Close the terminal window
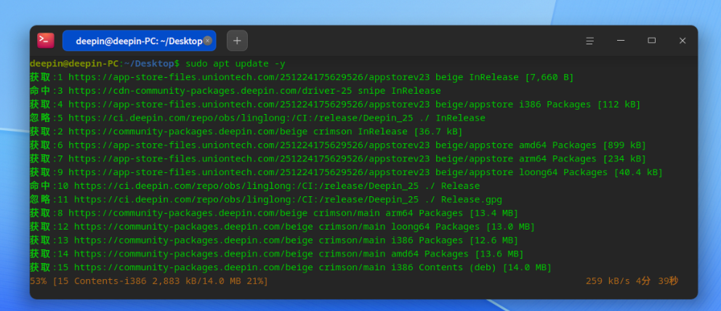 [x=682, y=41]
